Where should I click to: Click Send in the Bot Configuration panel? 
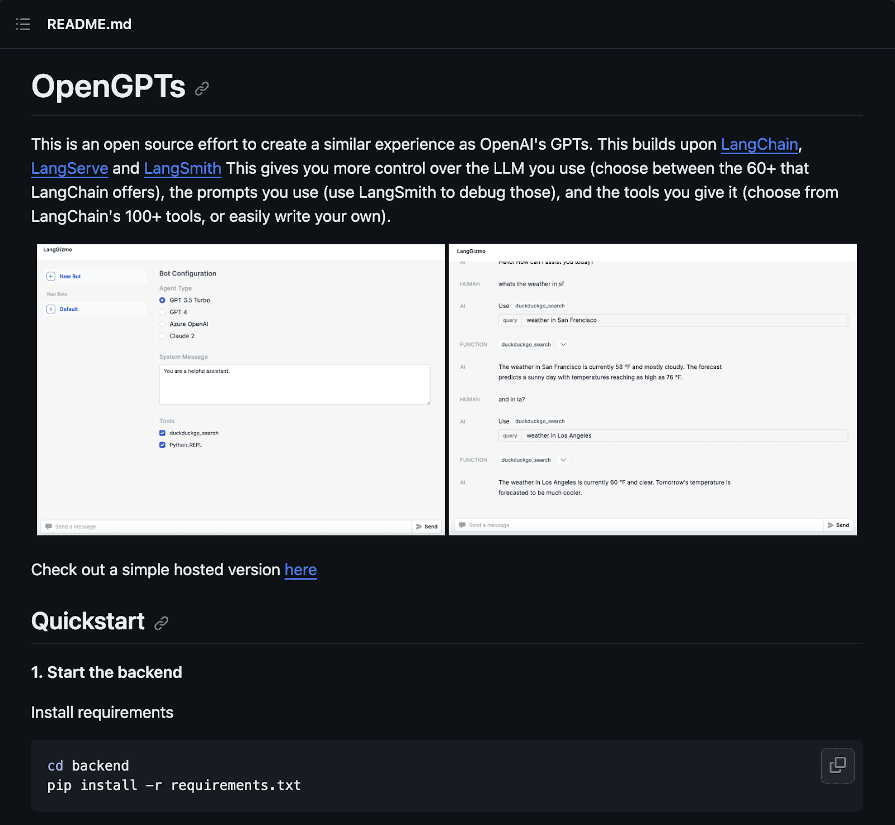click(427, 527)
